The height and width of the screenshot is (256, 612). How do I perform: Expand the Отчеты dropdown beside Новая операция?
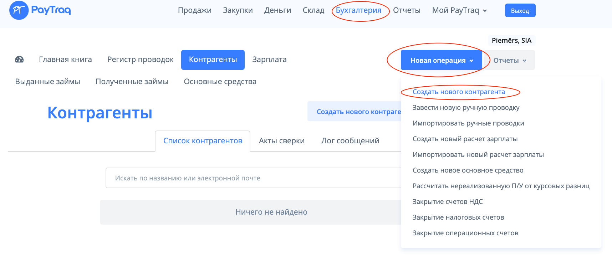510,60
